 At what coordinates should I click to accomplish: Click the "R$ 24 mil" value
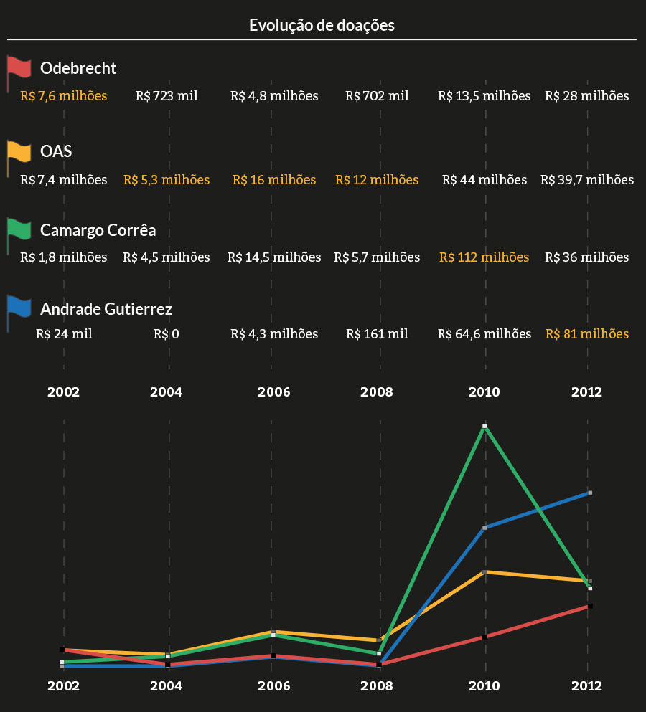64,334
